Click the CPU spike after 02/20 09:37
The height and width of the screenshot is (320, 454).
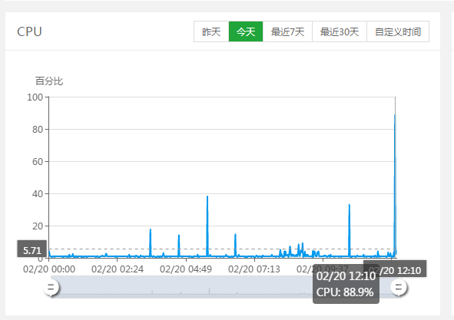(x=350, y=205)
